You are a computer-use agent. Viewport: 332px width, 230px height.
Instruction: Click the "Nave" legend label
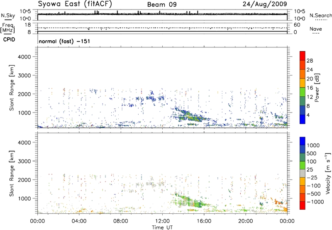pos(316,29)
